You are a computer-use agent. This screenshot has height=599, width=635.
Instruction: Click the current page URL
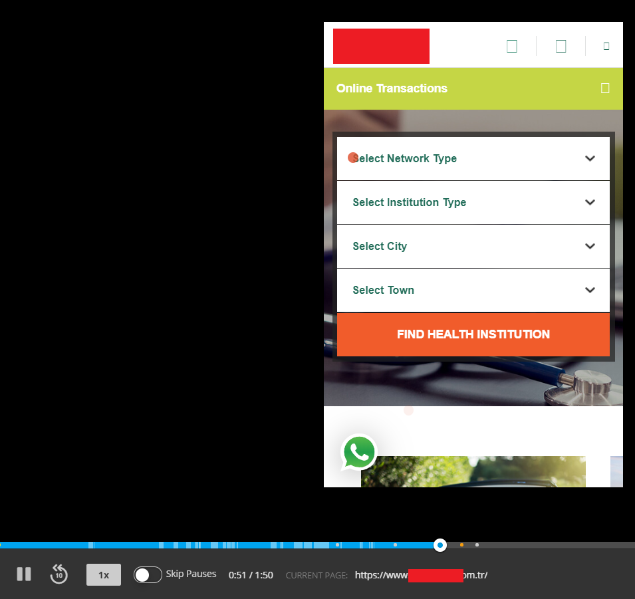[421, 575]
